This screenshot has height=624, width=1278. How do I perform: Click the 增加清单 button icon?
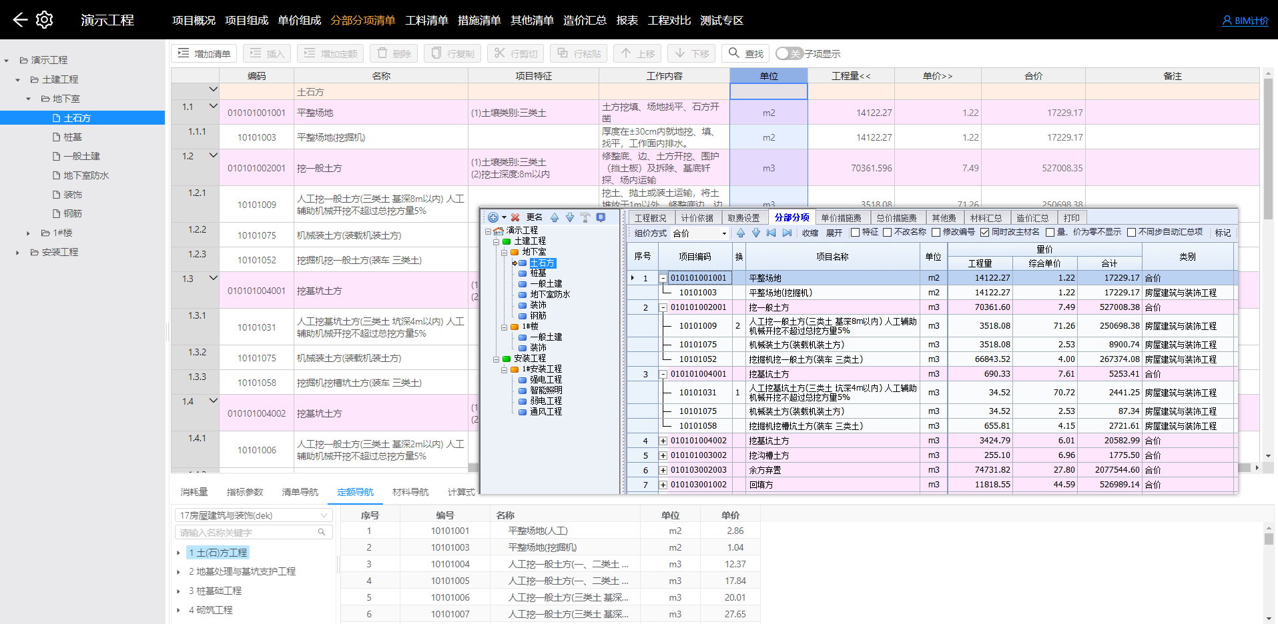(x=184, y=53)
